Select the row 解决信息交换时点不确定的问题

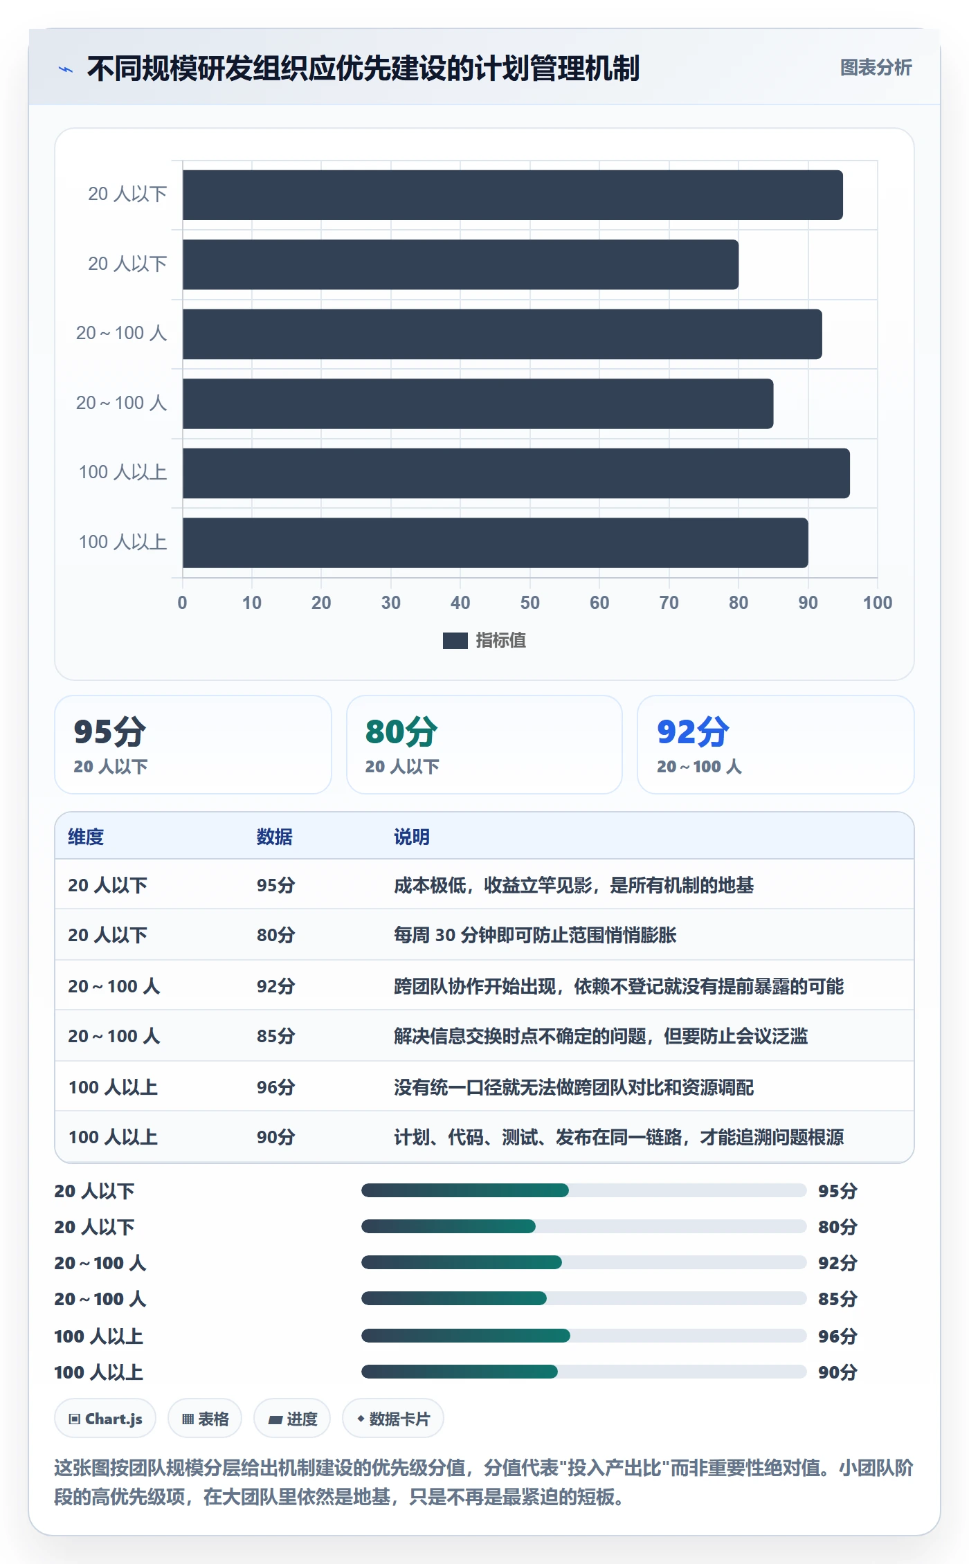[x=484, y=1036]
